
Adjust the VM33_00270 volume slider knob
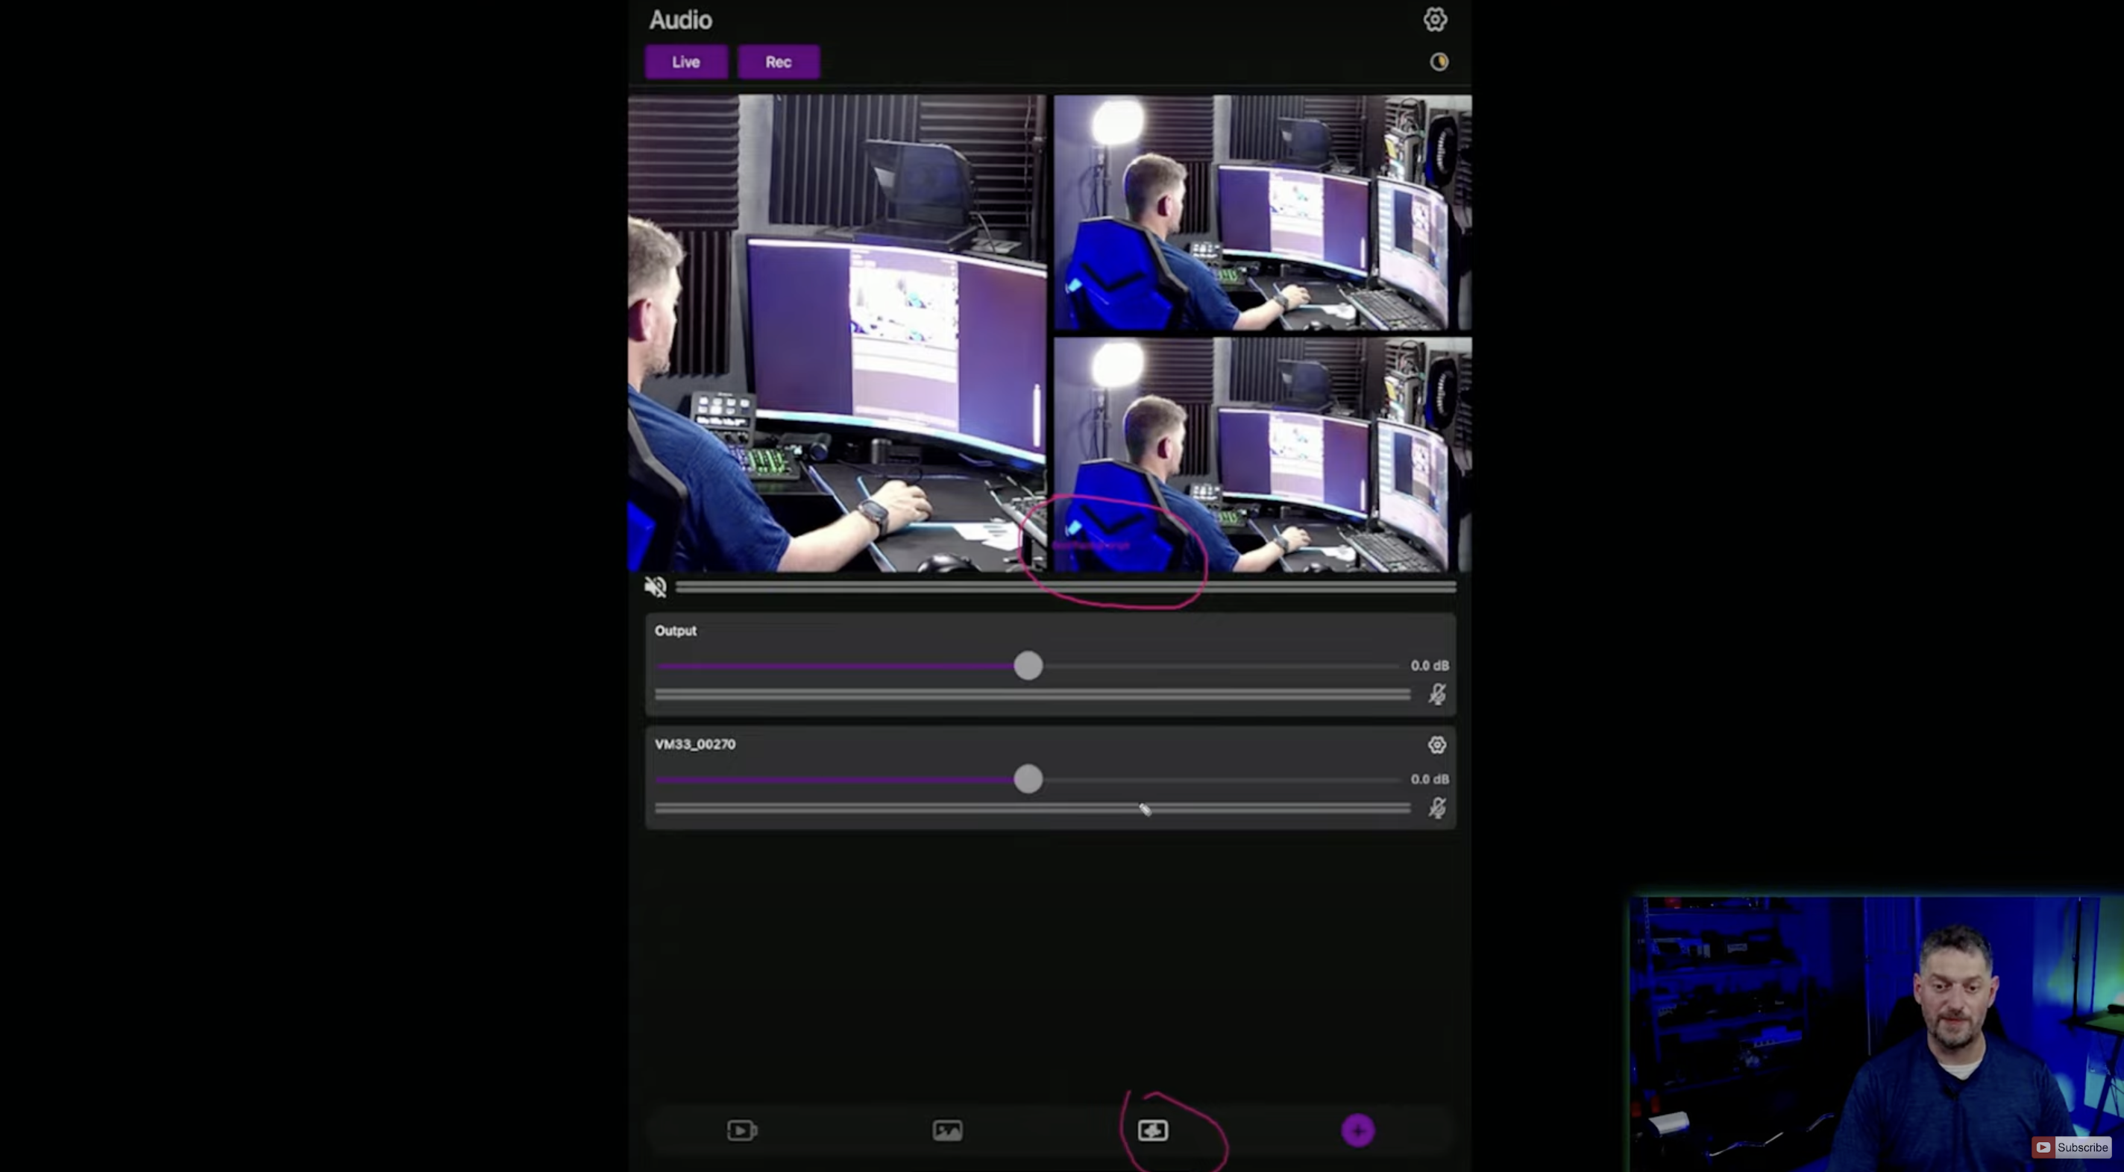coord(1028,779)
